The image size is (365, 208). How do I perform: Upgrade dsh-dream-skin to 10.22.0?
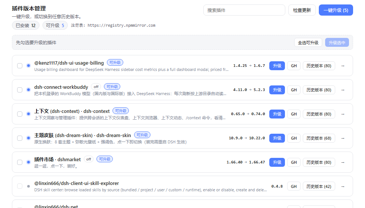277,138
